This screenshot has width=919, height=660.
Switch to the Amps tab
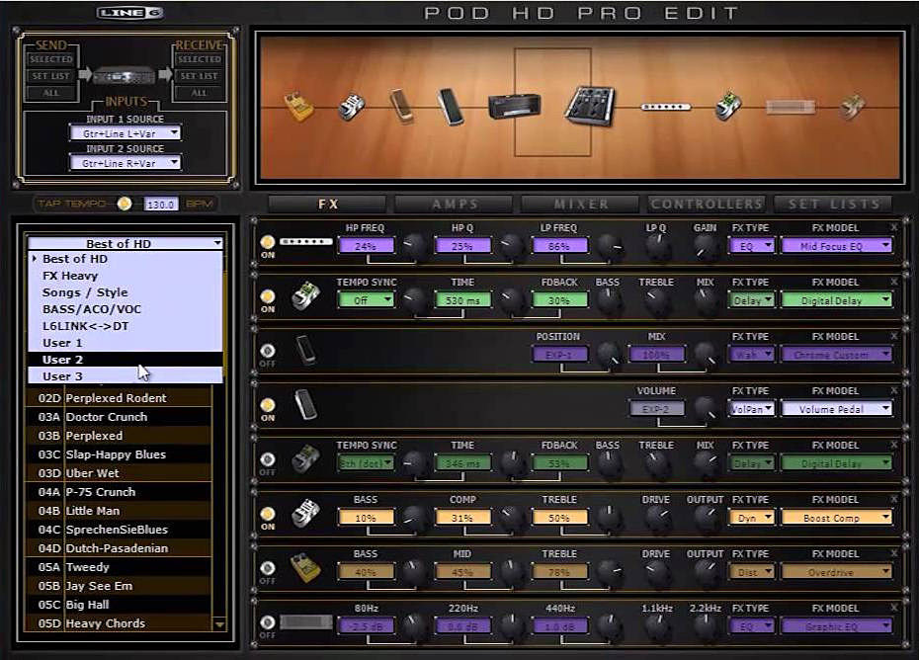(455, 204)
